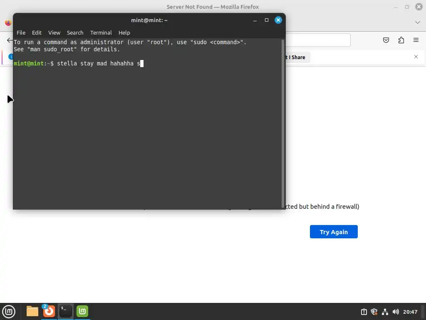This screenshot has height=320, width=426.
Task: Open update manager shield tray icon
Action: click(374, 312)
